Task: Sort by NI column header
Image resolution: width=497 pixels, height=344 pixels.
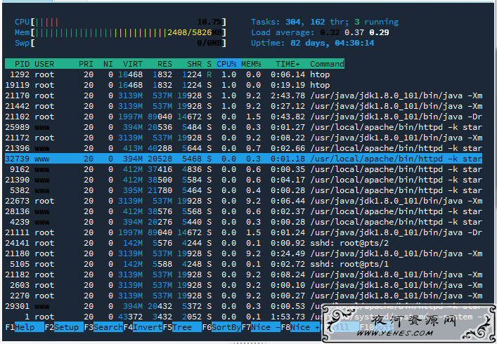Action: pos(108,64)
